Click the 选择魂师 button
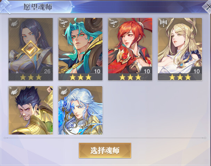Image resolution: width=211 pixels, height=166 pixels. point(105,150)
